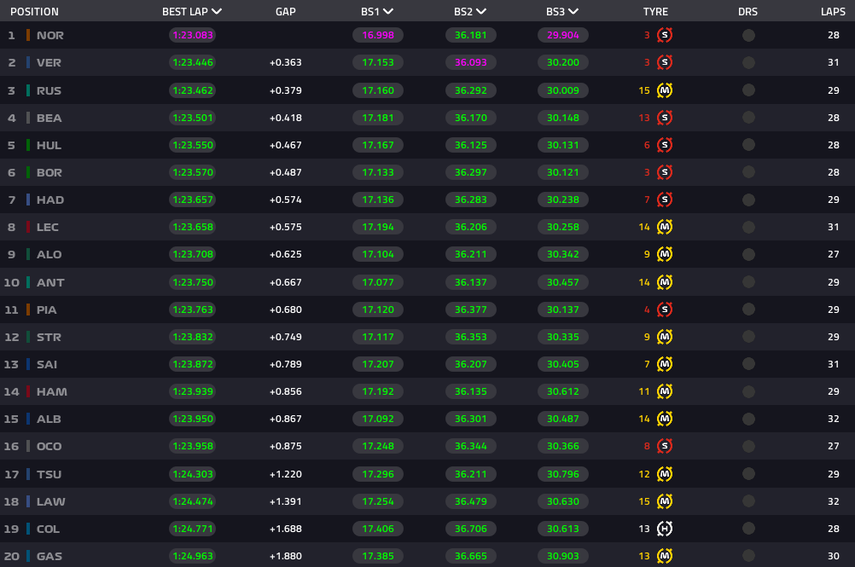Select driver name BEA in fourth place
Viewport: 855px width, 567px height.
[49, 118]
